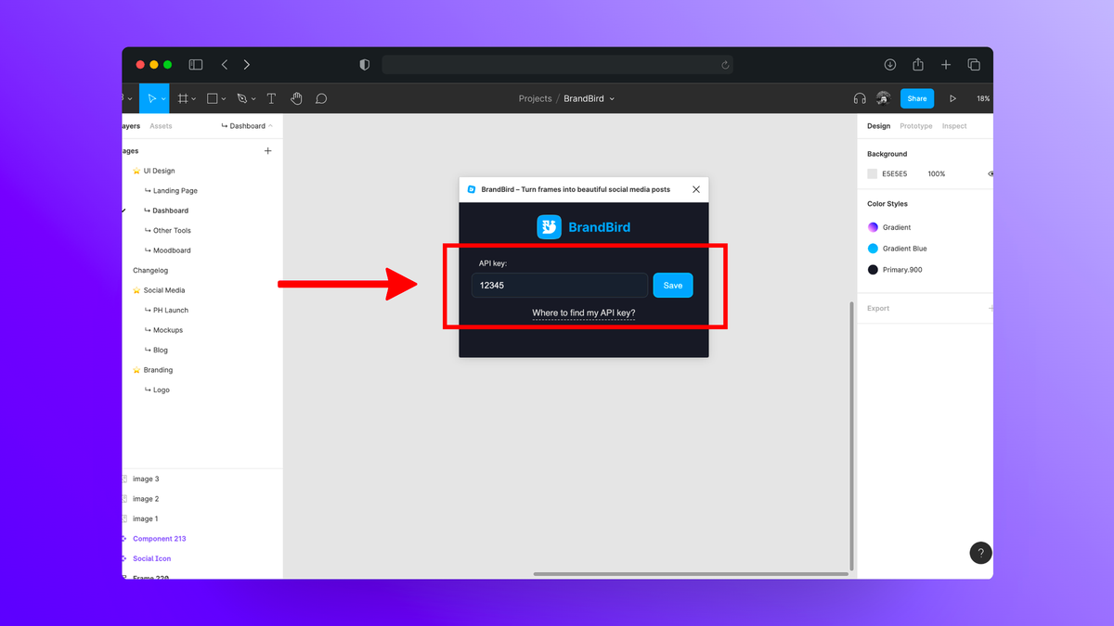This screenshot has height=626, width=1114.
Task: Click the browser share icon
Action: (x=918, y=64)
